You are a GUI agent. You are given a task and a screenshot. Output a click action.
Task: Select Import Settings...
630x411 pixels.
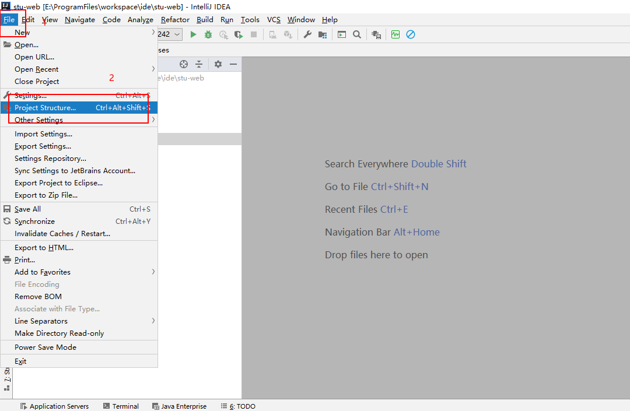point(79,134)
